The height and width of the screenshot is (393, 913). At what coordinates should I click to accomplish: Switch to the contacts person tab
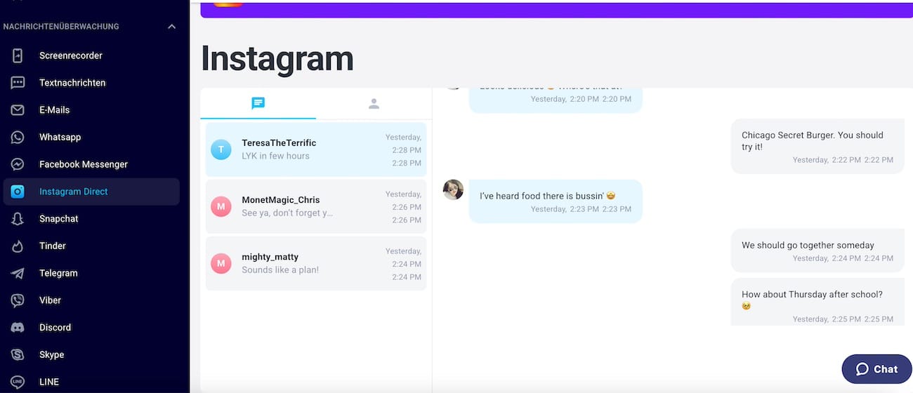pos(374,104)
